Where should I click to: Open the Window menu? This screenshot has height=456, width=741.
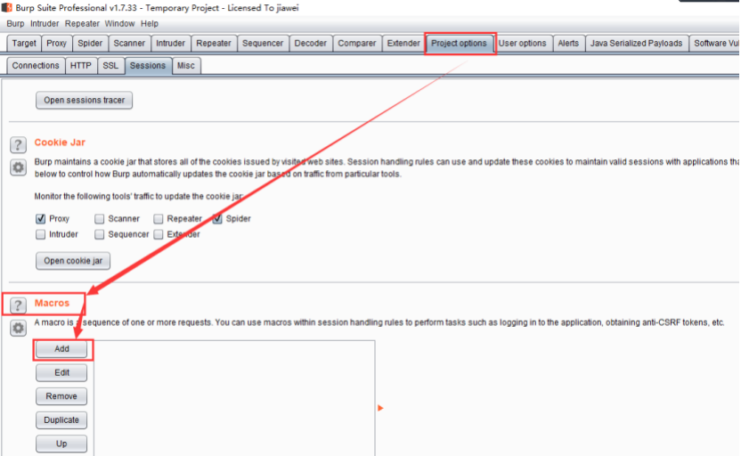click(x=119, y=24)
